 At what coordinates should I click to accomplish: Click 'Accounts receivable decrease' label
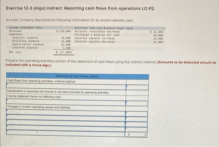97,31
